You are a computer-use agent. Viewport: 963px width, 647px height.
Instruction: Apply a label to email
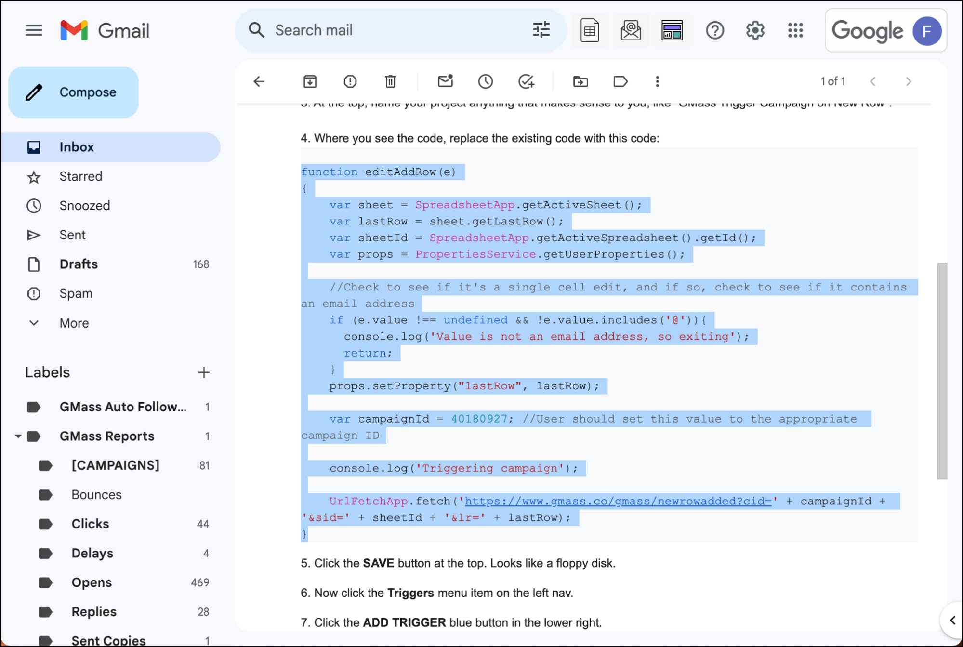pyautogui.click(x=620, y=81)
